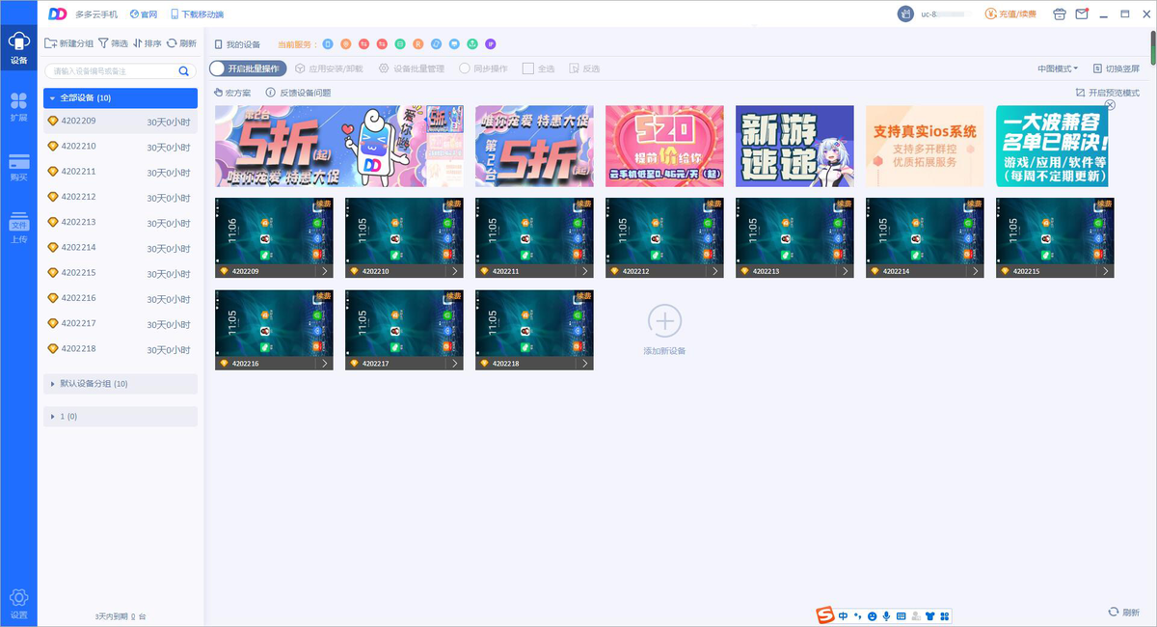Click the 应用安装/卸载 cube icon
The height and width of the screenshot is (627, 1157).
[301, 68]
